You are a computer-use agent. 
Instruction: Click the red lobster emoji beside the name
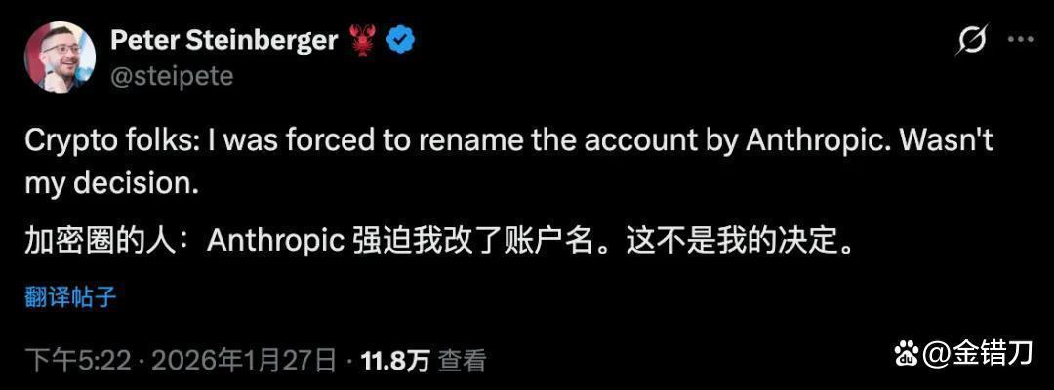pos(362,40)
